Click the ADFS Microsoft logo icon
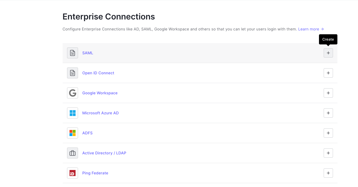The height and width of the screenshot is (187, 358). [73, 133]
